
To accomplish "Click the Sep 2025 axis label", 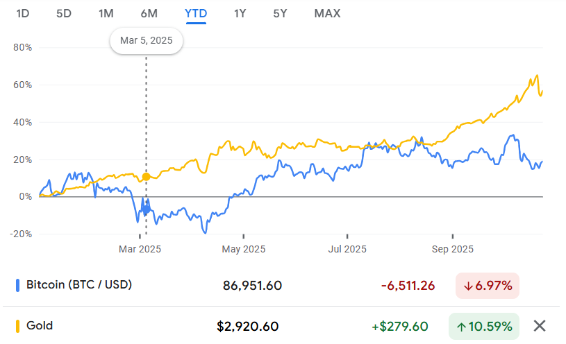I will (452, 249).
